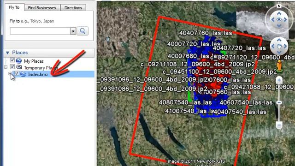295x166 pixels.
Task: Click the hand icon in move joystick
Action: [x=279, y=46]
